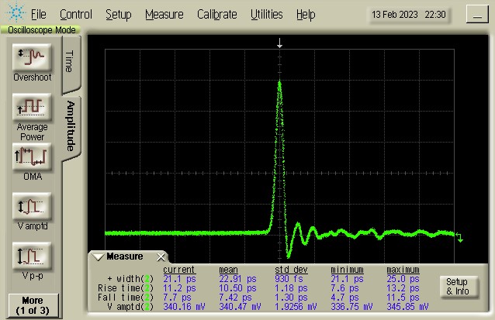Click the Setup & Info button
Image resolution: width=495 pixels, height=320 pixels.
coord(456,287)
